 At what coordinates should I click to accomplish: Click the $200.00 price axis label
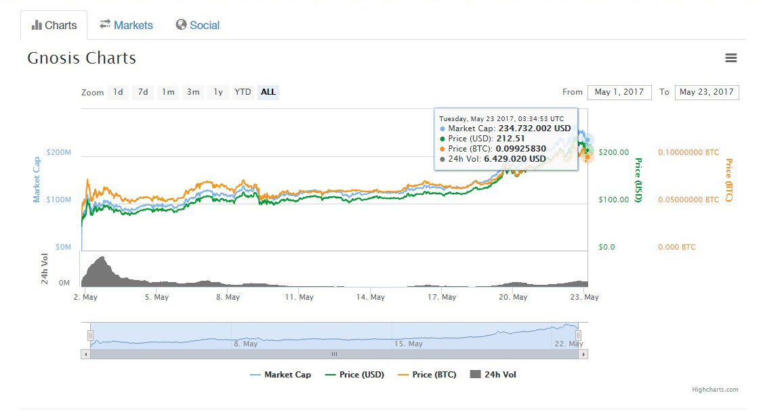[614, 152]
